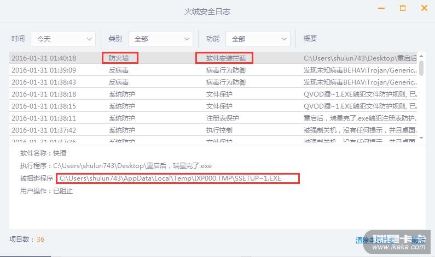
Task: Click the 被捆绑程序 SSETUP~1.EXE path
Action: 170,178
